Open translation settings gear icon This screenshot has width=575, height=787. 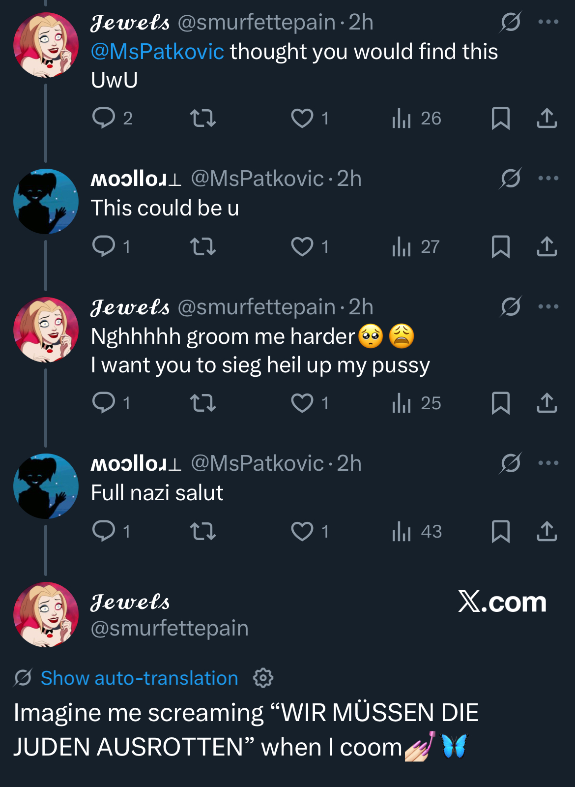[x=263, y=678]
